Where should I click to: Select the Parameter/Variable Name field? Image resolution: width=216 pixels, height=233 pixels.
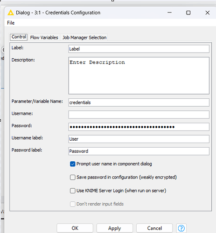tap(139, 103)
